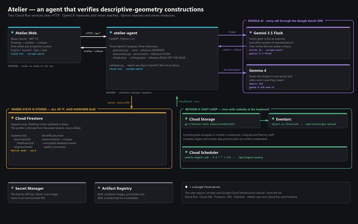358x224 pixels.
Task: Click 'BACKEND · stateless between requests' caption
Action: (129, 93)
